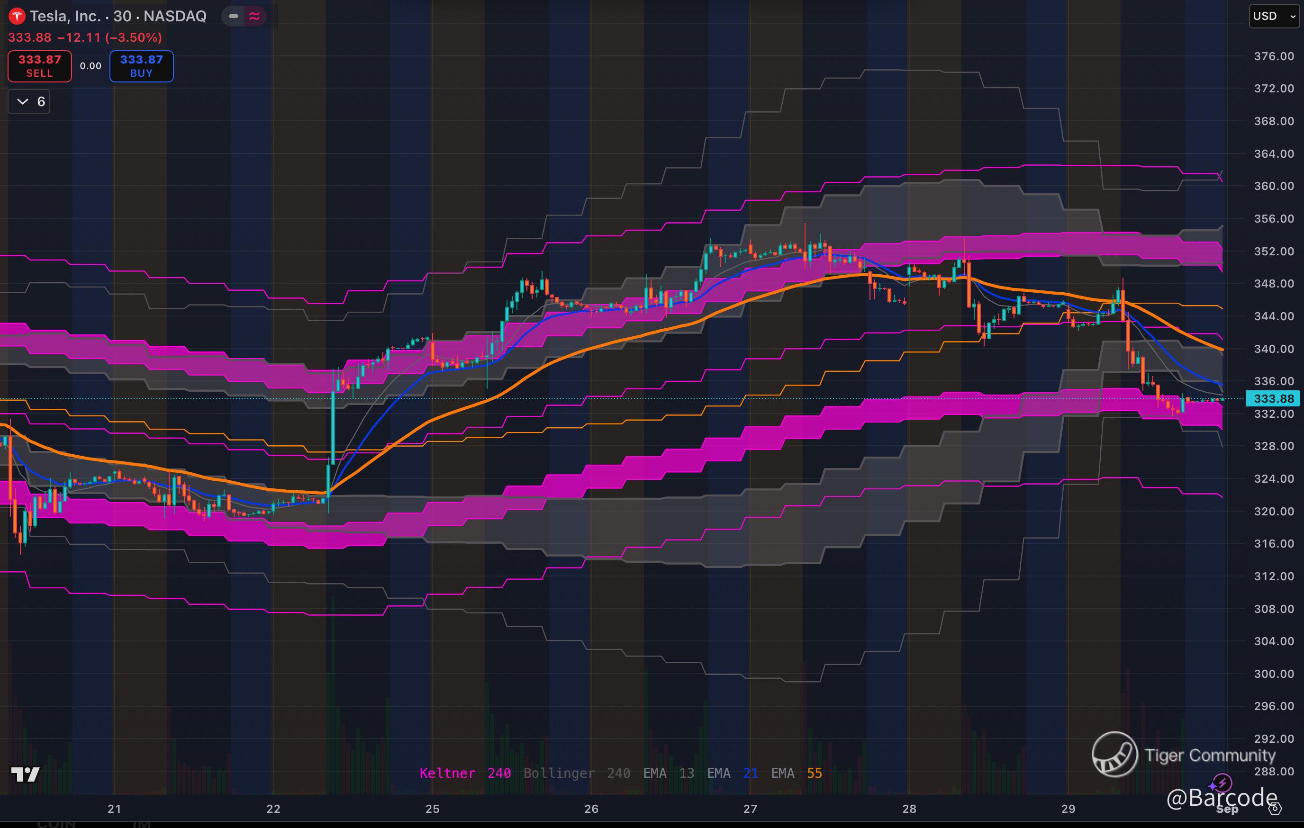Screen dimensions: 1304x828
Task: Click the TradingView logo in bottom-left
Action: (26, 774)
